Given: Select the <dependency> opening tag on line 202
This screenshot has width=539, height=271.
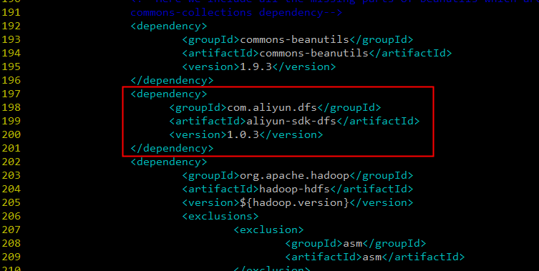Looking at the screenshot, I should [x=169, y=162].
